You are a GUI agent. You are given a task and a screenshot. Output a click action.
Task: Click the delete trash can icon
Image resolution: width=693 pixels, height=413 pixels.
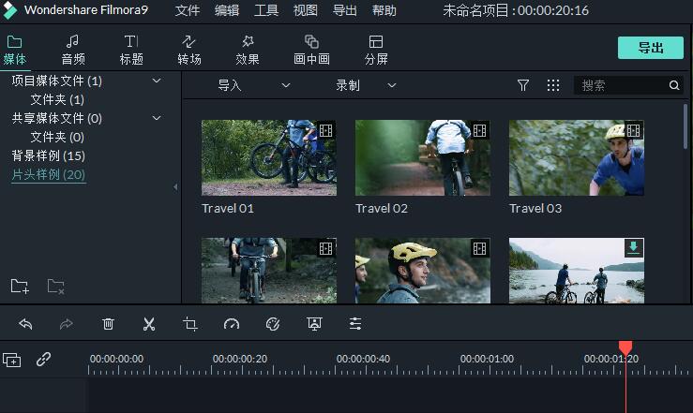(108, 324)
